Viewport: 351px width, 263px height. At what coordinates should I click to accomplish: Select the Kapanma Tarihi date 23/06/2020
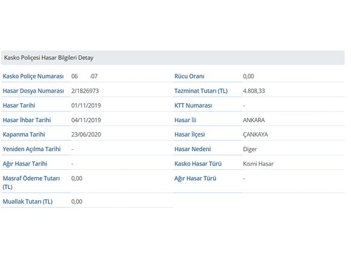(x=86, y=134)
